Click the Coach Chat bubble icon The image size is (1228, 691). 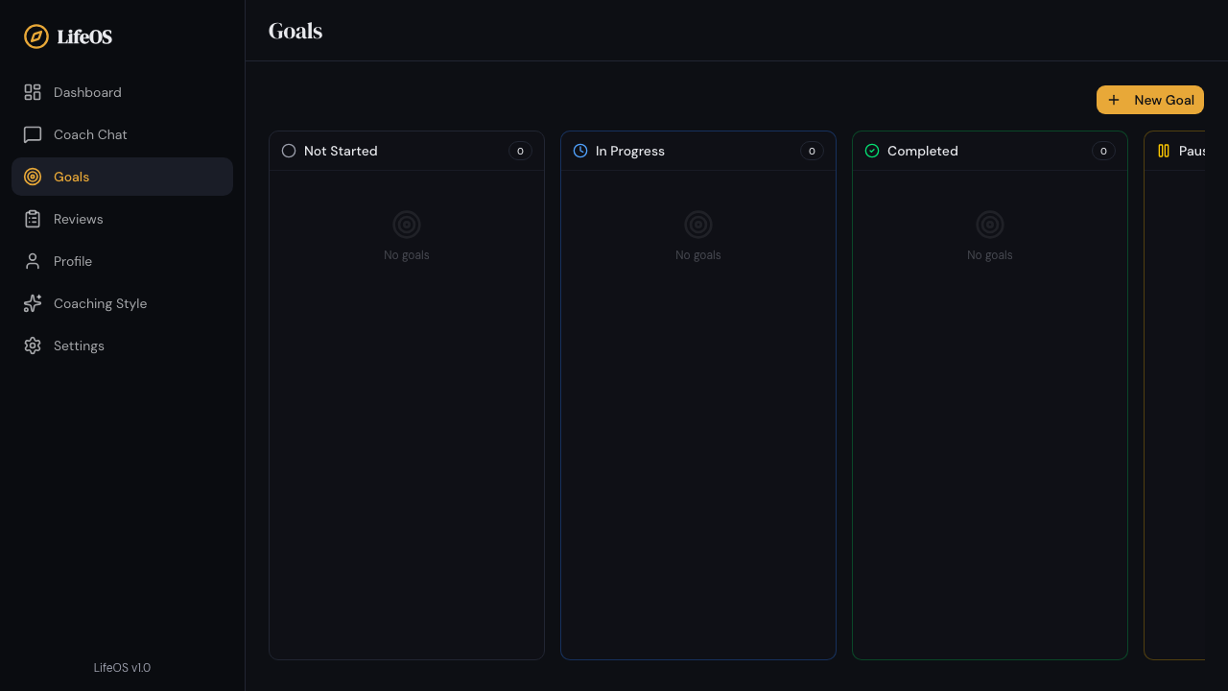coord(33,134)
